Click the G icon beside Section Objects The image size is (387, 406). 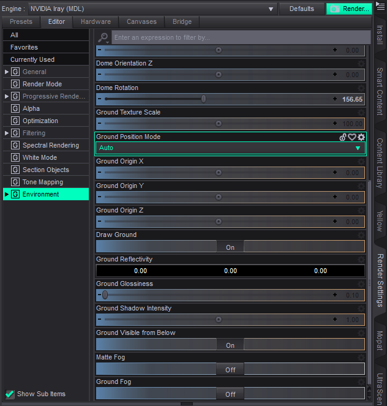tap(15, 170)
